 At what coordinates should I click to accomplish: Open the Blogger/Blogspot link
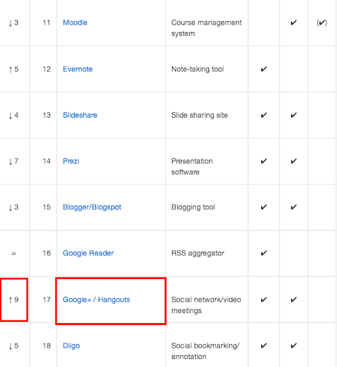pyautogui.click(x=92, y=207)
